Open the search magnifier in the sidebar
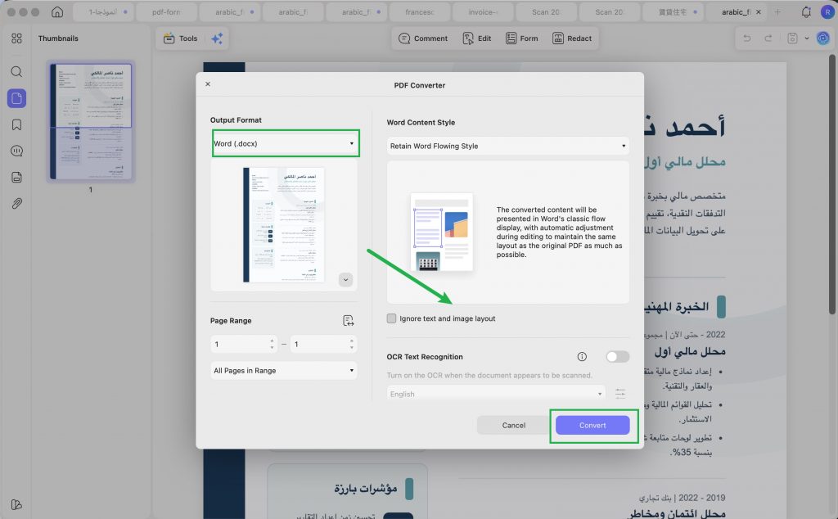This screenshot has width=838, height=519. coord(16,71)
